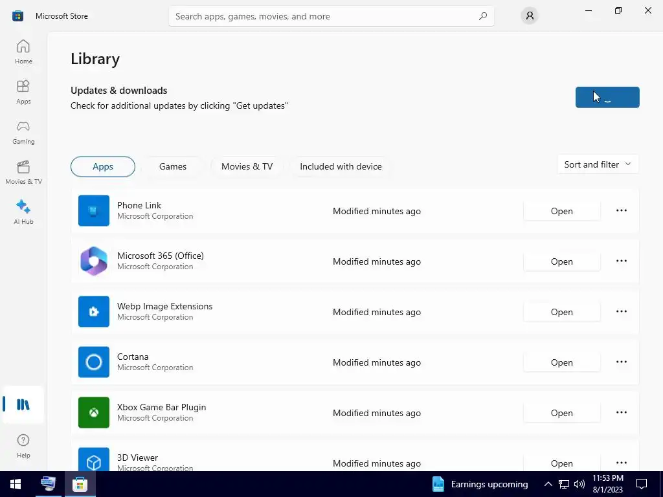Click the search magnifier icon
Viewport: 663px width, 497px height.
pyautogui.click(x=483, y=16)
